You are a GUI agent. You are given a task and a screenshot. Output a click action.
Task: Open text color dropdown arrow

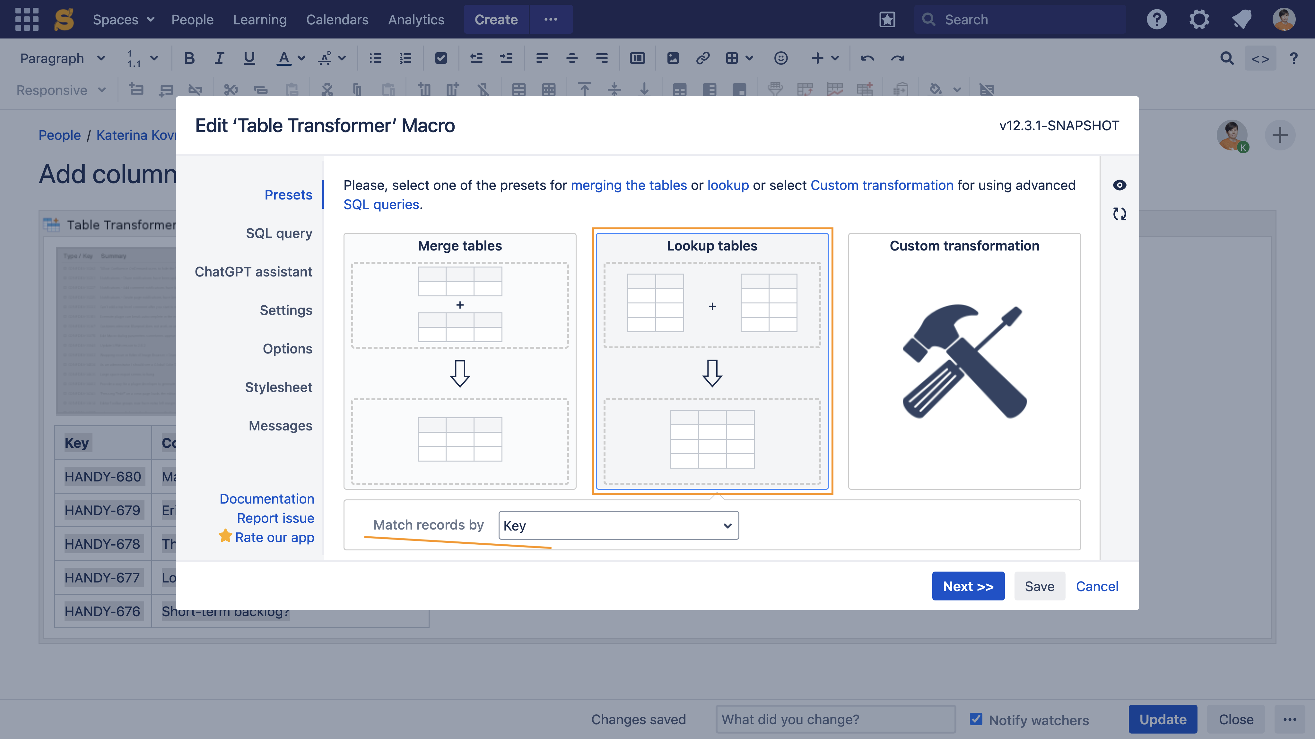[302, 58]
